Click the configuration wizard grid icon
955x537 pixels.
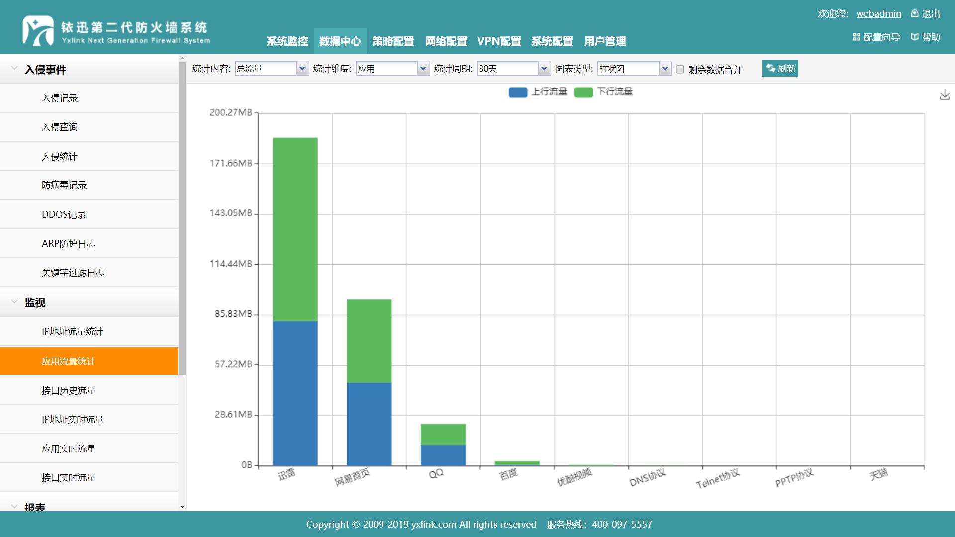coord(856,37)
